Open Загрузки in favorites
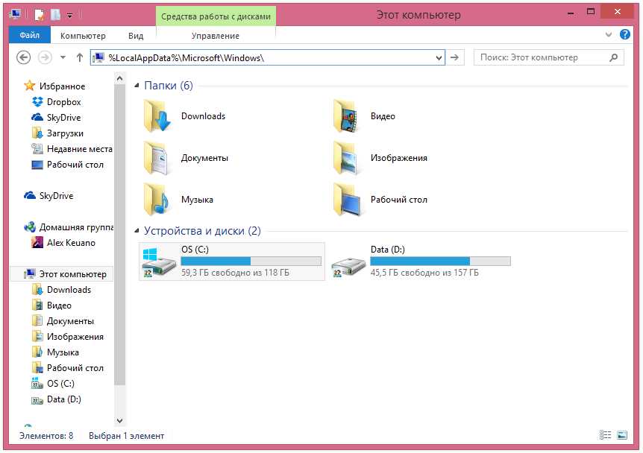 pyautogui.click(x=57, y=133)
